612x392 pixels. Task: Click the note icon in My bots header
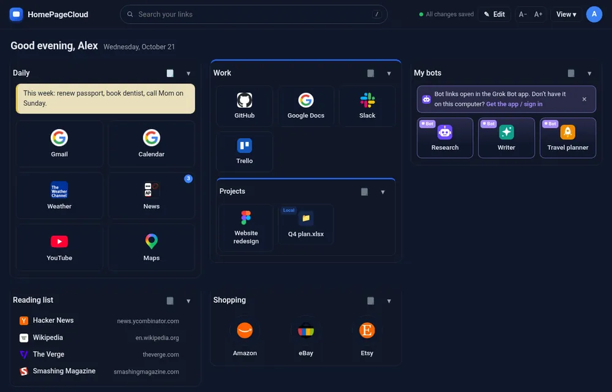(x=571, y=73)
